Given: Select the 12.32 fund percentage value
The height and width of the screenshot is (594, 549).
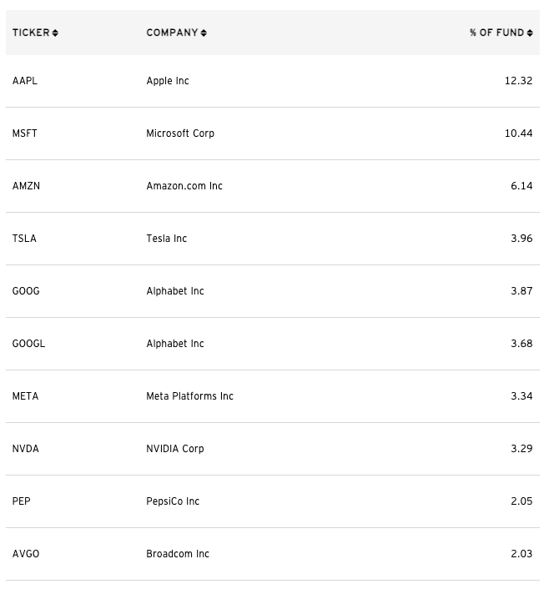Looking at the screenshot, I should coord(518,81).
